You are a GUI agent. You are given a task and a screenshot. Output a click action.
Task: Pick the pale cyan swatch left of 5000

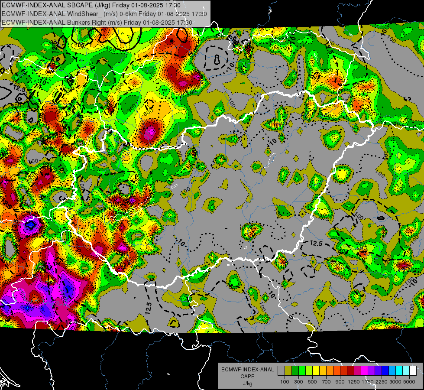406,370
